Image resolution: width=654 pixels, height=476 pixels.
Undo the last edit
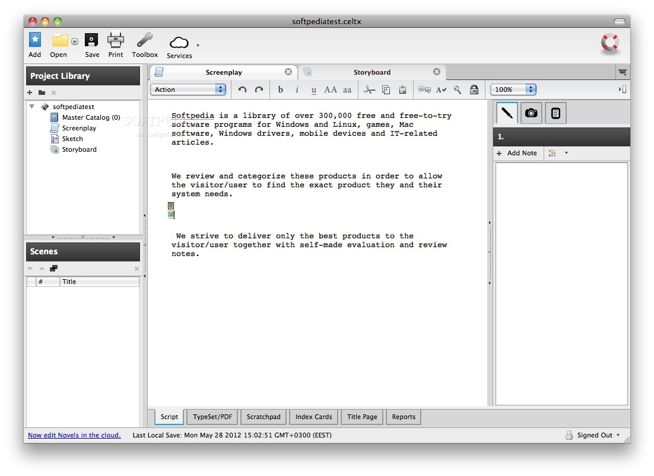(242, 90)
